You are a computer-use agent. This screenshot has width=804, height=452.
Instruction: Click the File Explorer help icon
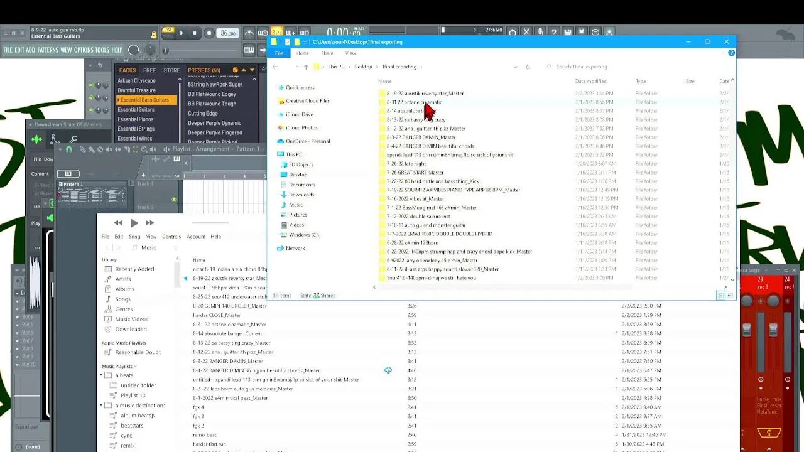731,53
